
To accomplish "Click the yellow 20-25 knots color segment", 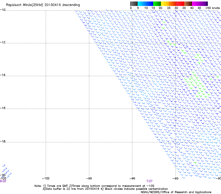I will coord(165,4).
